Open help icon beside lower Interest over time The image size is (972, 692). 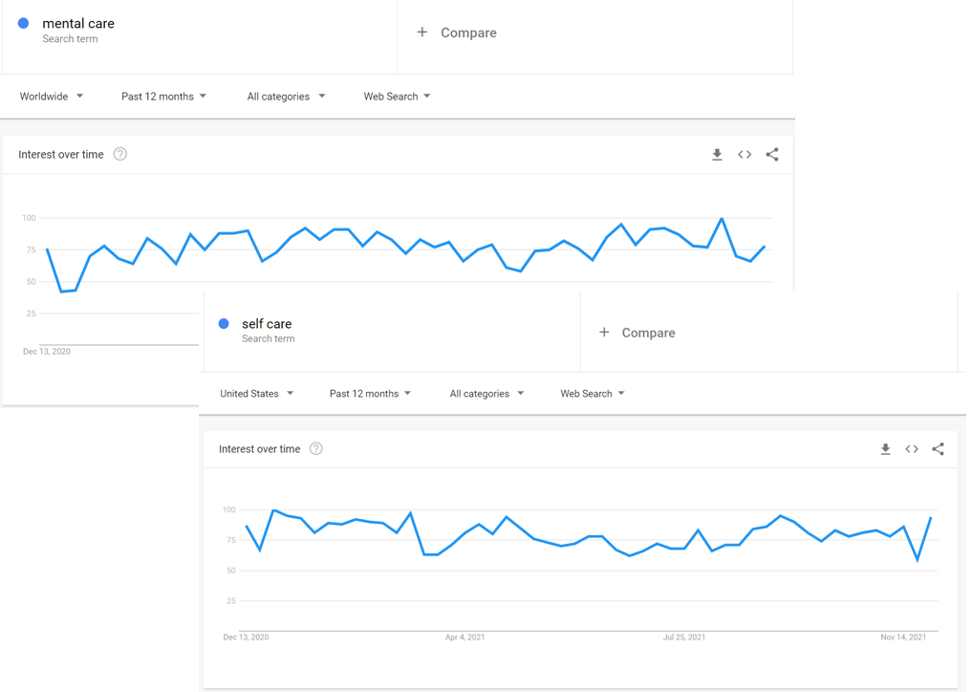(316, 449)
